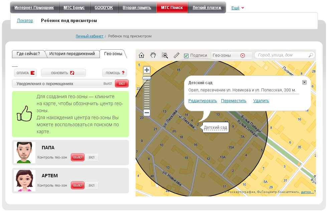The width and height of the screenshot is (329, 212).
Task: Open Интернет-Помощник menu item
Action: pos(34,8)
